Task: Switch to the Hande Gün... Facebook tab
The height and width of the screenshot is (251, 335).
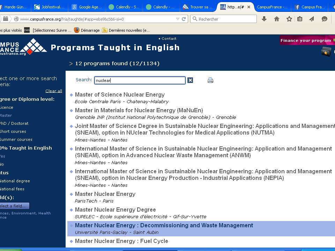Action: point(15,7)
